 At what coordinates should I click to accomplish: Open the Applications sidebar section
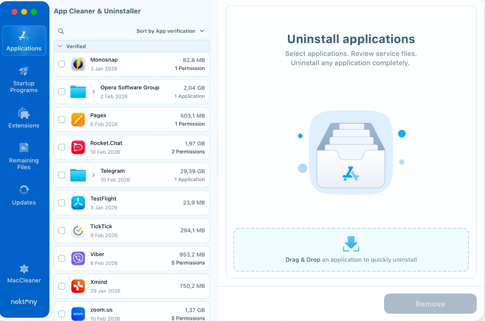pos(24,41)
